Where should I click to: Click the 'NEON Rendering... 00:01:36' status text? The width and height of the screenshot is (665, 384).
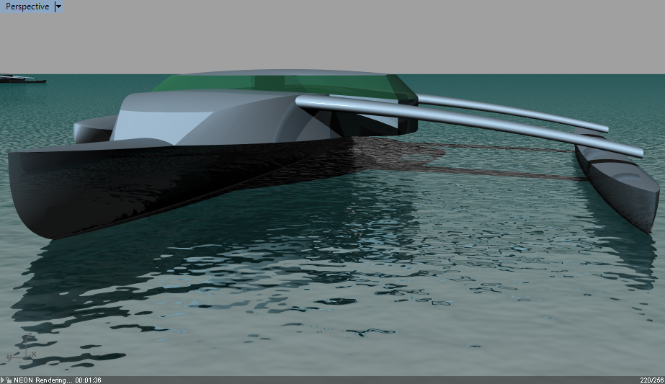(x=57, y=380)
